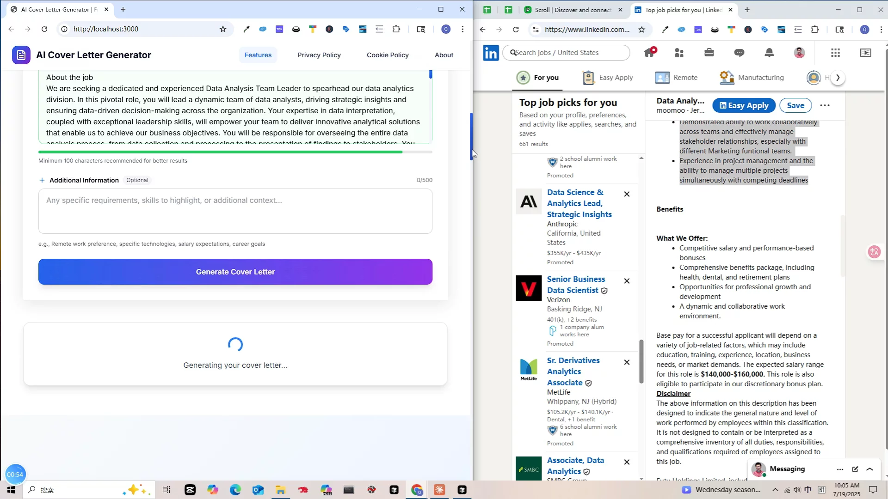Click the Easy Apply button
This screenshot has width=888, height=499.
tap(744, 105)
